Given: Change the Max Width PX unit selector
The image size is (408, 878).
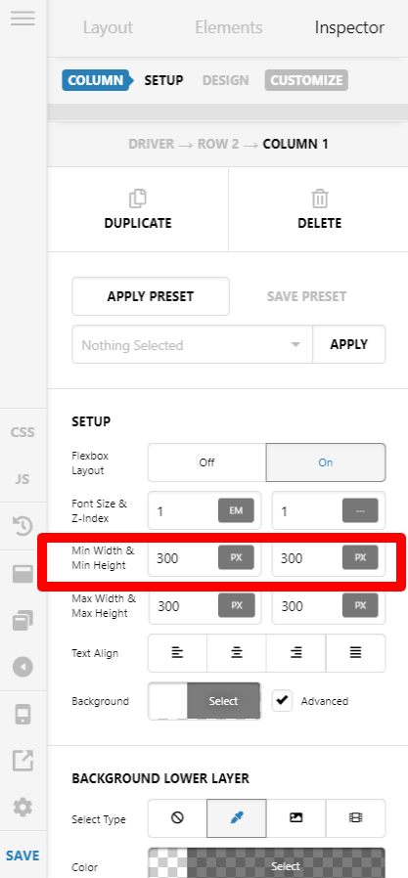Looking at the screenshot, I should tap(236, 605).
